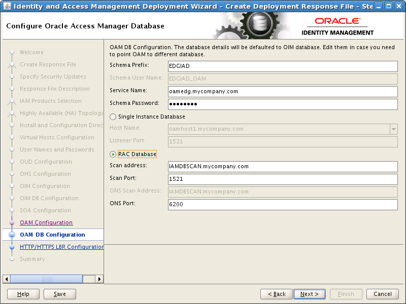Click the Summary step in the sidebar

(x=32, y=259)
